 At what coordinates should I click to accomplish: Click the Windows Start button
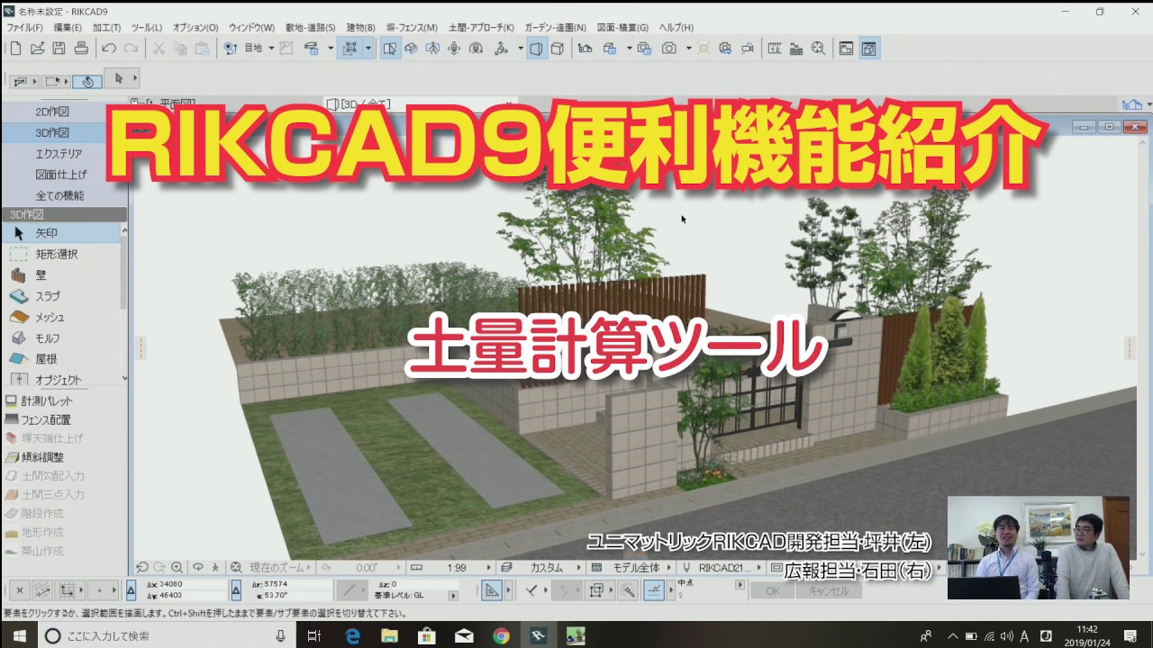click(x=19, y=635)
